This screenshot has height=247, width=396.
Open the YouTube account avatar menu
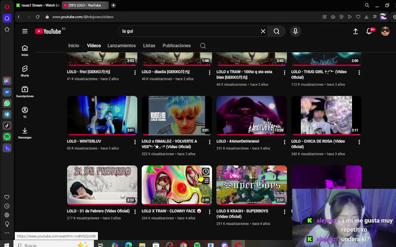(x=385, y=31)
